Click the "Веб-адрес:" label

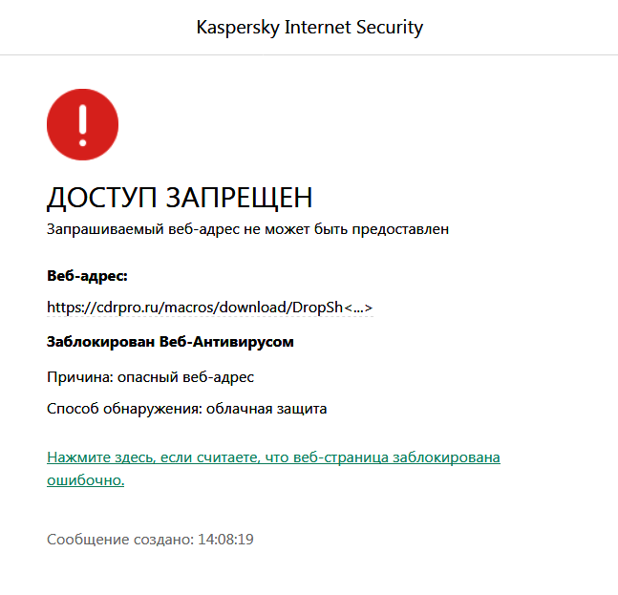click(x=87, y=276)
